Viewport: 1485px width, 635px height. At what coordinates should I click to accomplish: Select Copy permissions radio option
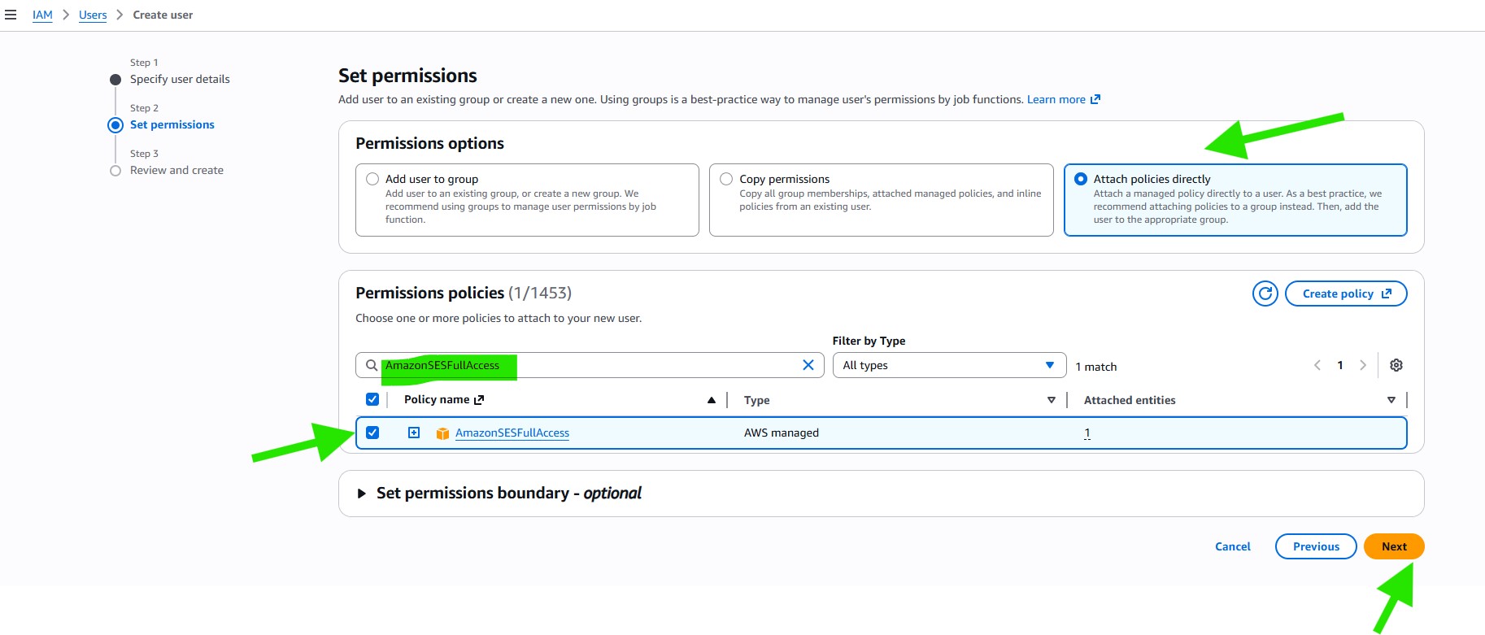[x=726, y=179]
